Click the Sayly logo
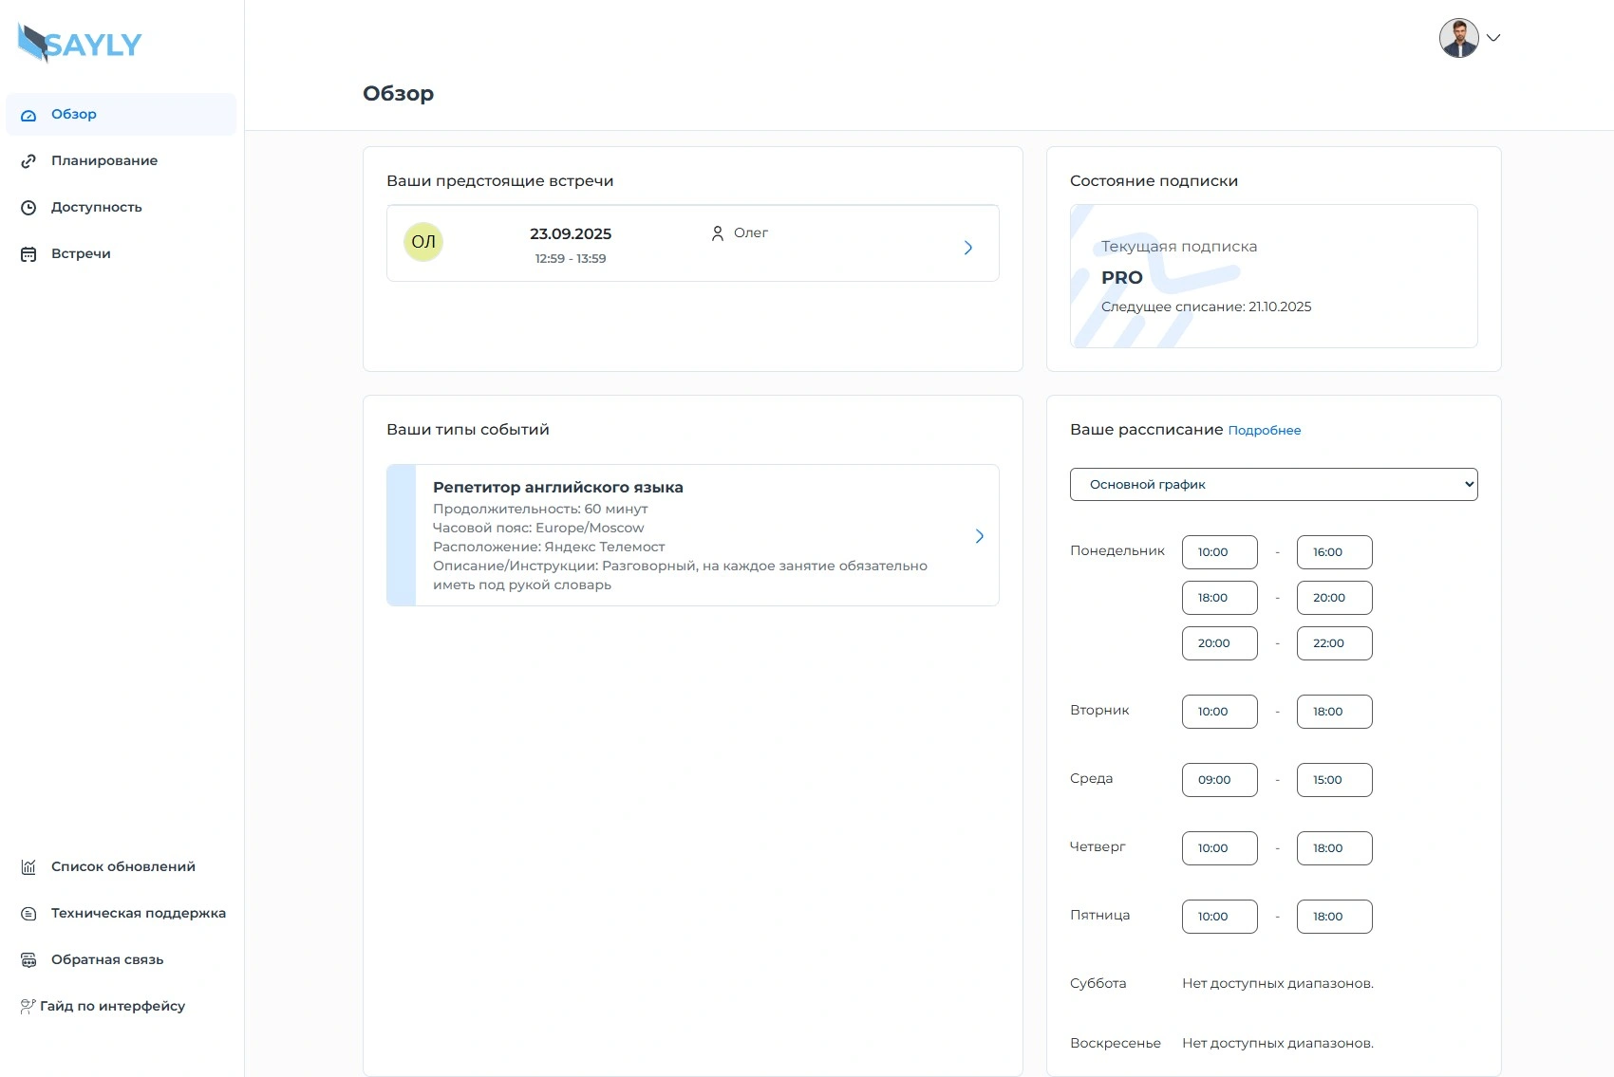1614x1077 pixels. pos(80,44)
